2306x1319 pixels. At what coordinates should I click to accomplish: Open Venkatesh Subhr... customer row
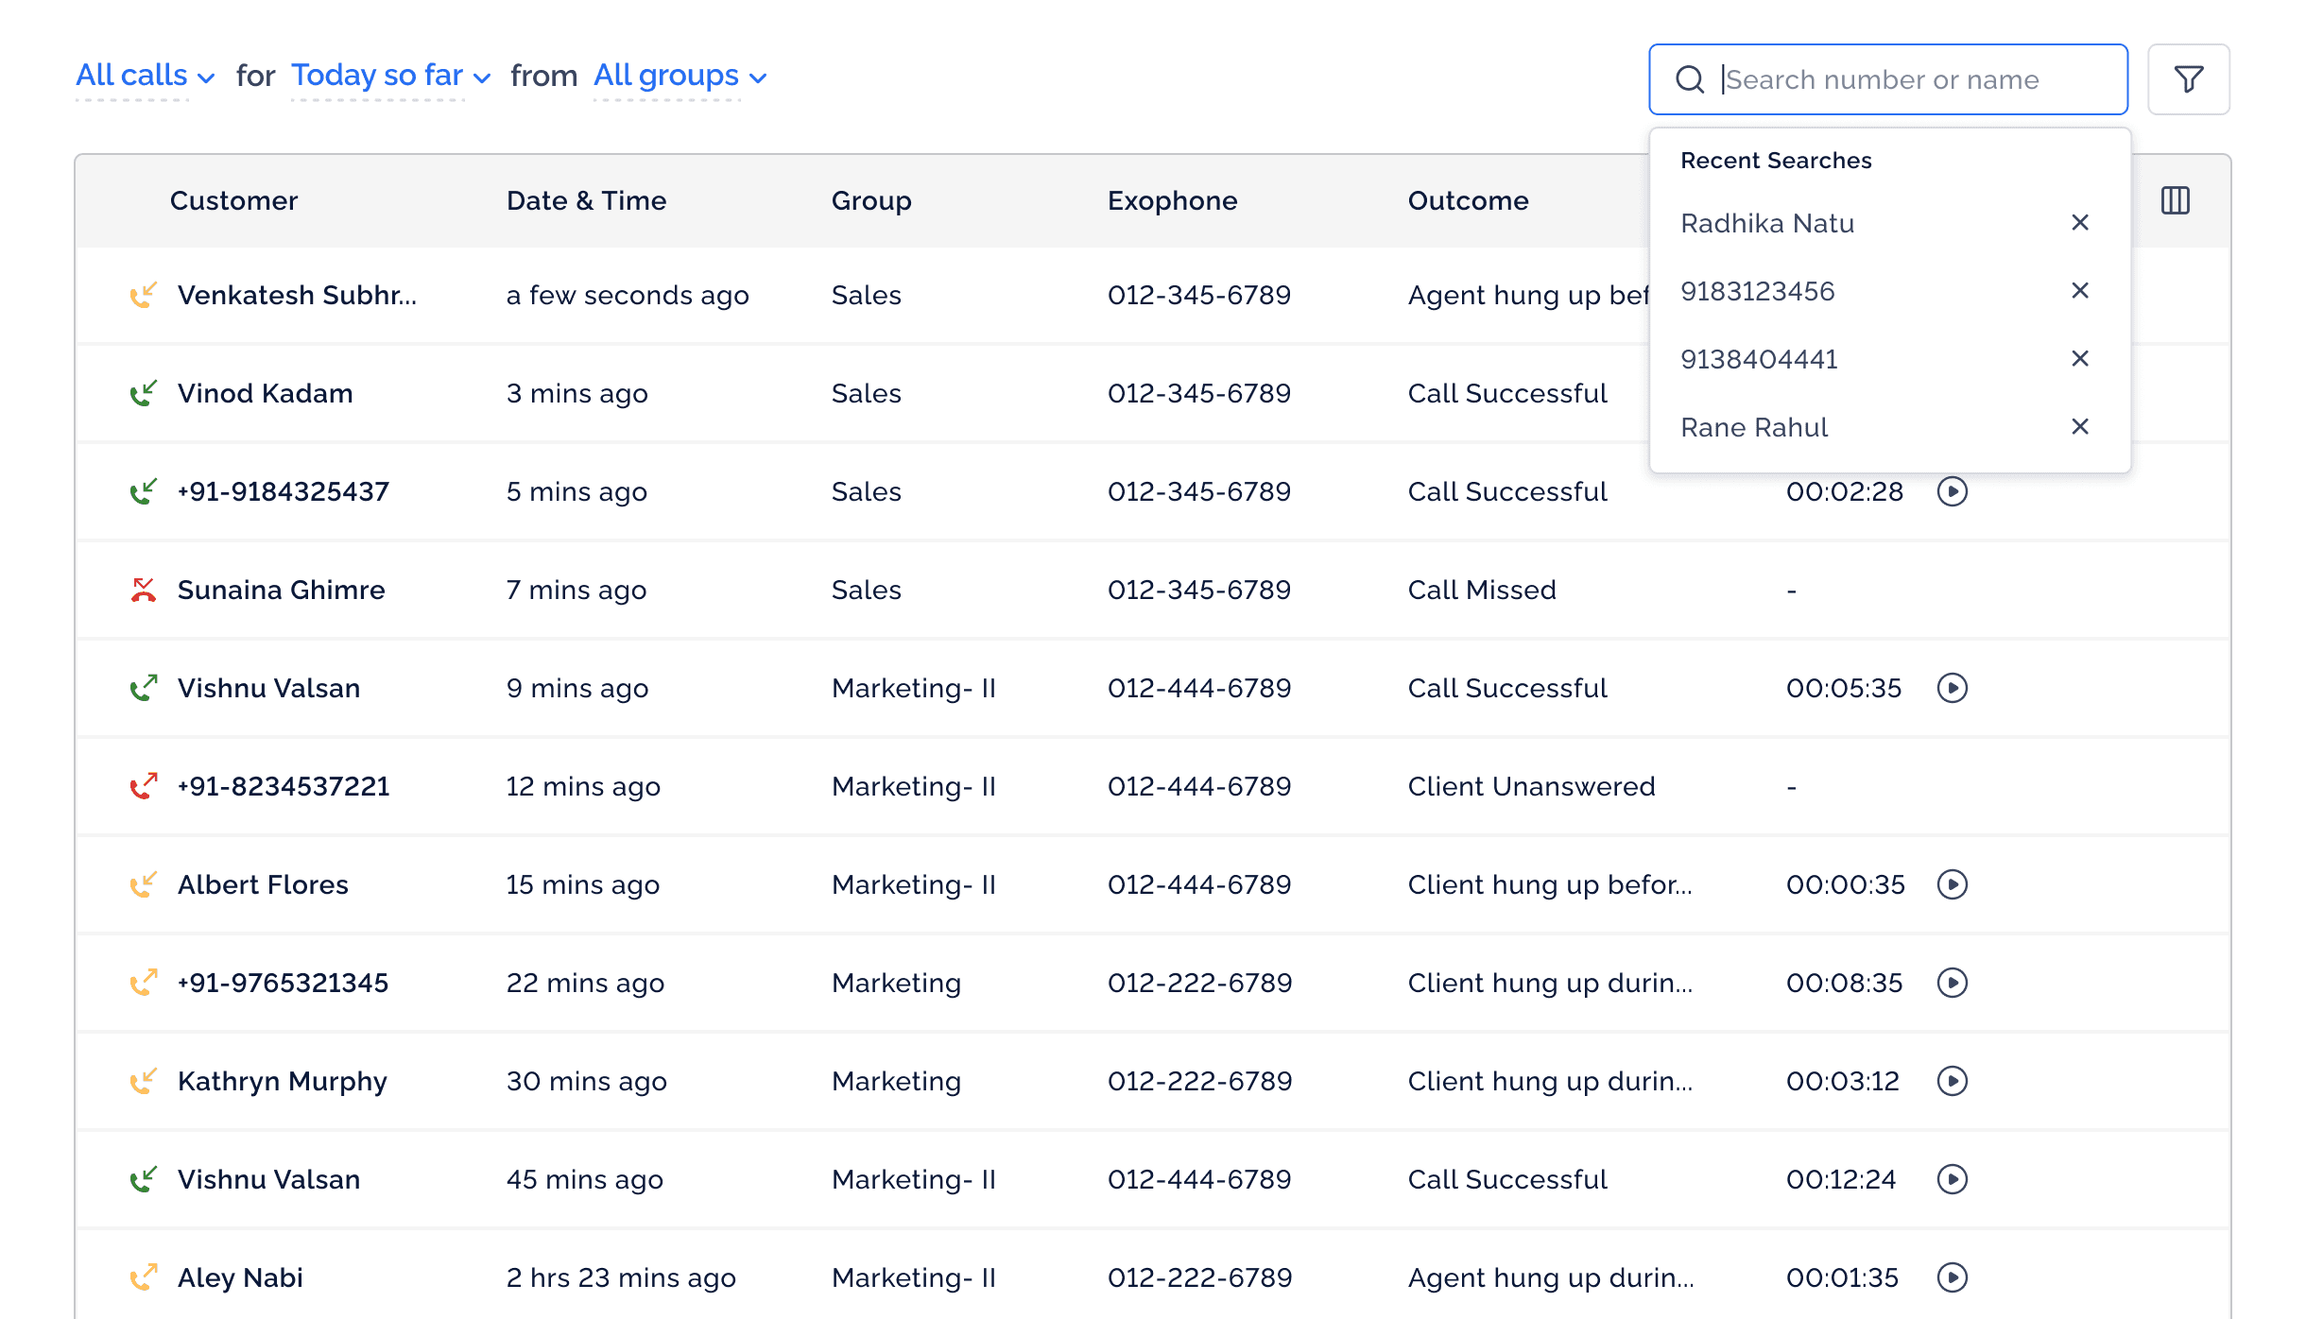(x=296, y=295)
